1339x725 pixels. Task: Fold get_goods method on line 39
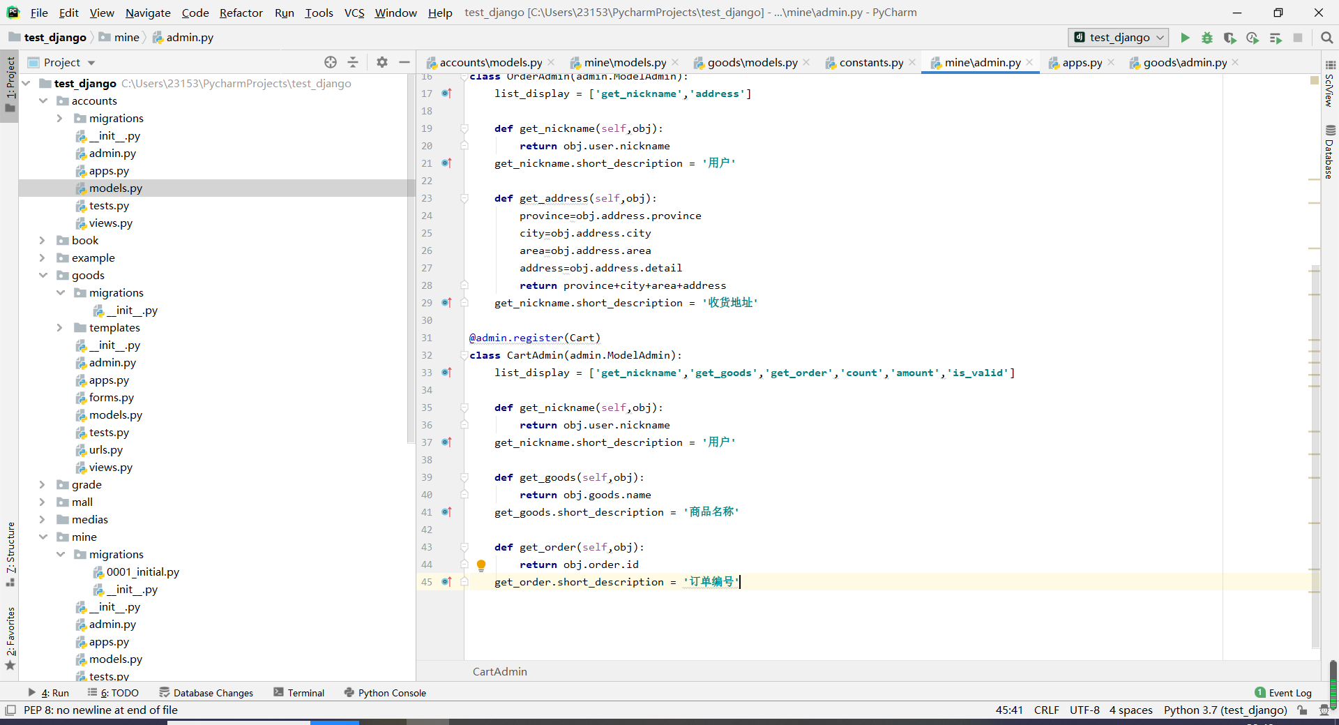click(x=464, y=477)
